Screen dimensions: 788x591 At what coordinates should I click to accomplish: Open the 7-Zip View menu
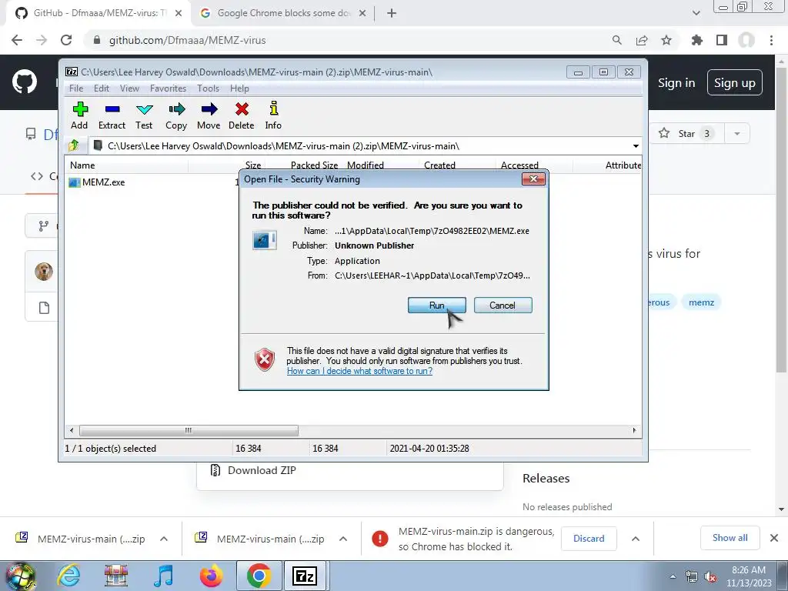coord(129,88)
